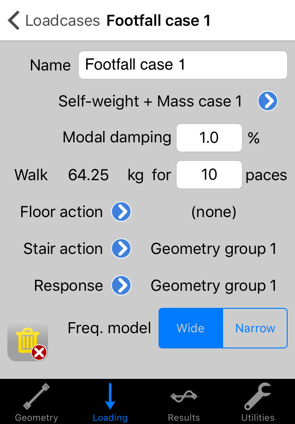Edit the loadcase Name field

[x=183, y=65]
